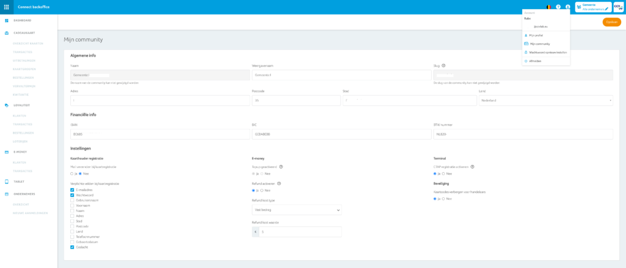This screenshot has height=268, width=626.
Task: Click the Afmelden power icon
Action: click(x=526, y=60)
